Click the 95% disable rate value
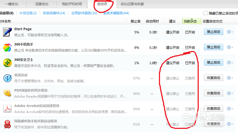Screen dimensions: 238x133 [x=136, y=109]
